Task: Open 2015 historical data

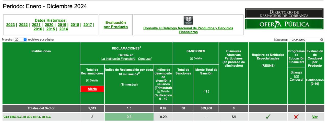Action: 51,29
